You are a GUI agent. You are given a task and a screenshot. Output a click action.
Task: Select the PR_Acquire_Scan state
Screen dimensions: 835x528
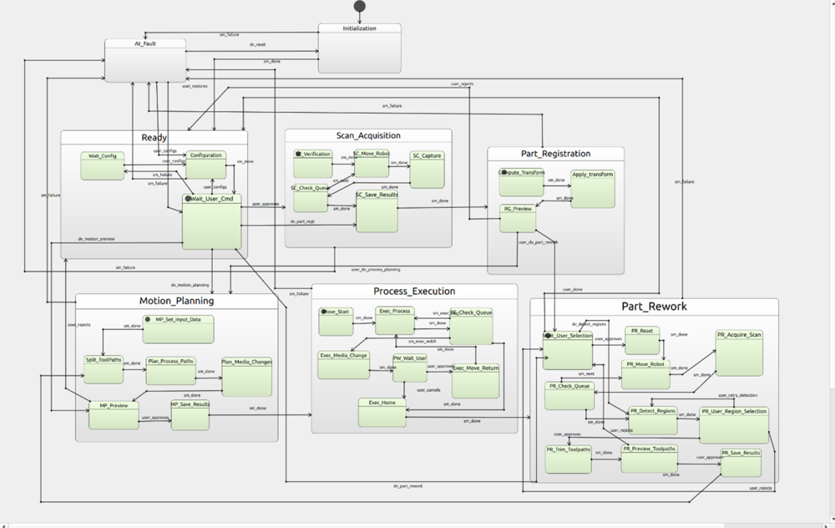click(739, 353)
